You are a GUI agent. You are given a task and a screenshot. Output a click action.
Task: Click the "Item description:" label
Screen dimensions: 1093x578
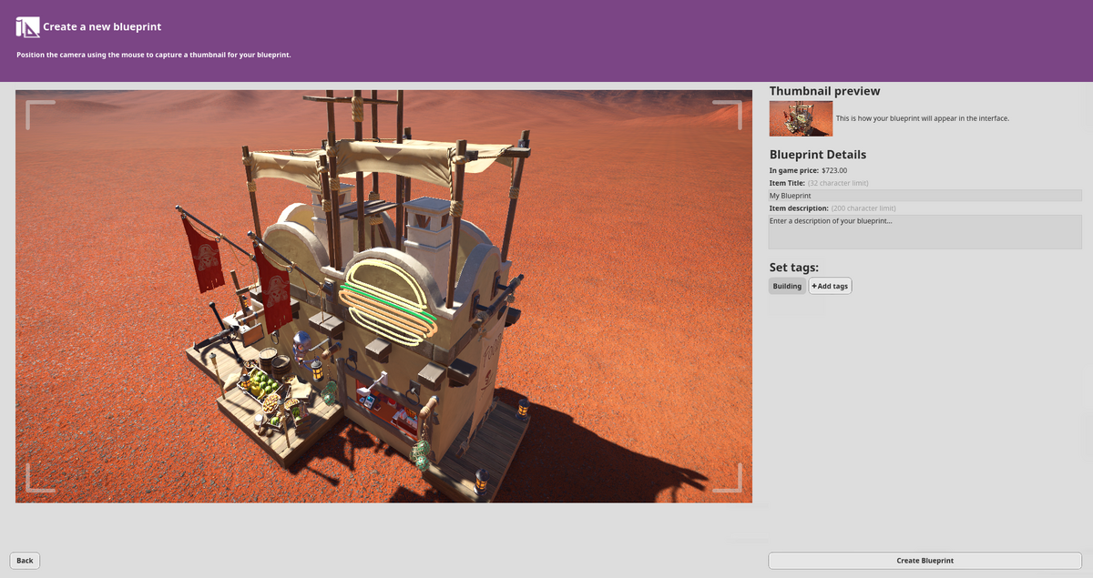(799, 208)
